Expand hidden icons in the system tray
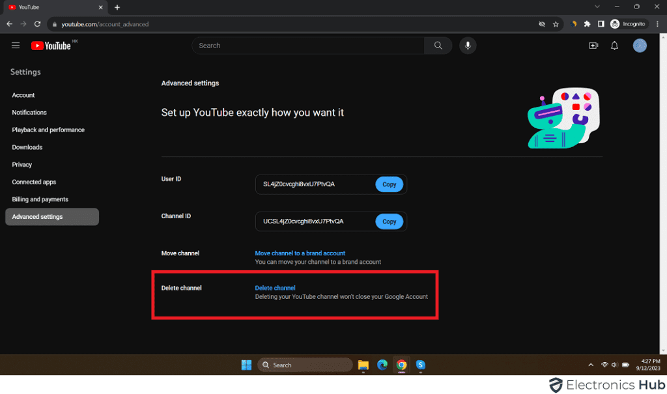This screenshot has width=667, height=394. (590, 365)
